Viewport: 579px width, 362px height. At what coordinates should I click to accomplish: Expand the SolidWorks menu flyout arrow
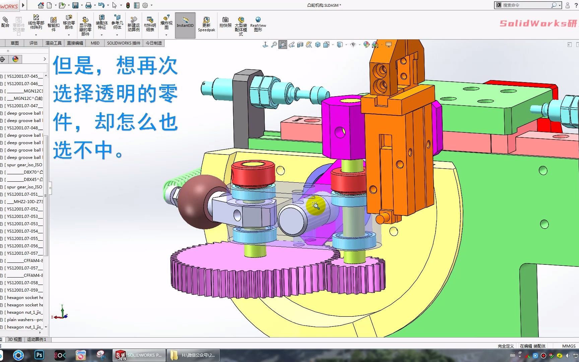pos(23,5)
